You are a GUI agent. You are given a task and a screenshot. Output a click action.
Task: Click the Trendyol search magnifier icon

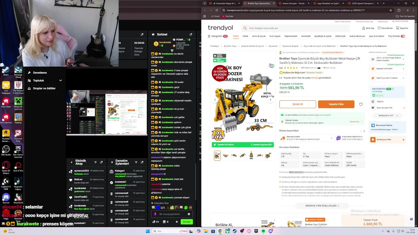(245, 28)
